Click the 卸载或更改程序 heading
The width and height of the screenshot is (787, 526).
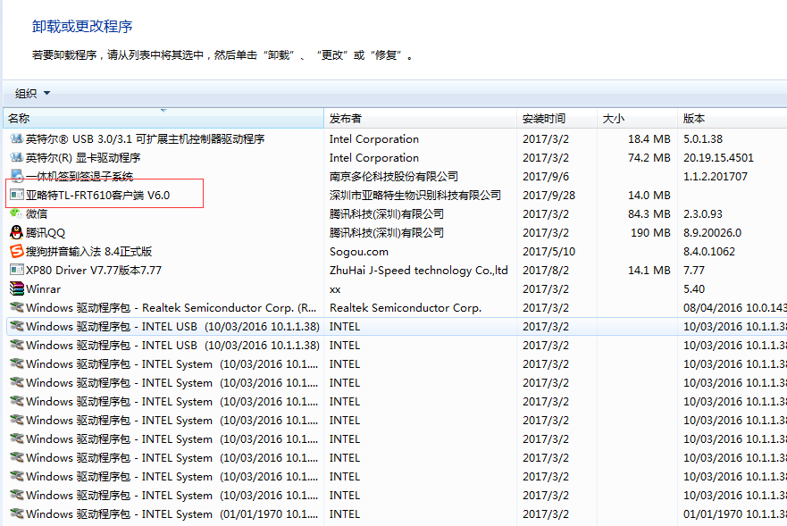click(x=82, y=27)
